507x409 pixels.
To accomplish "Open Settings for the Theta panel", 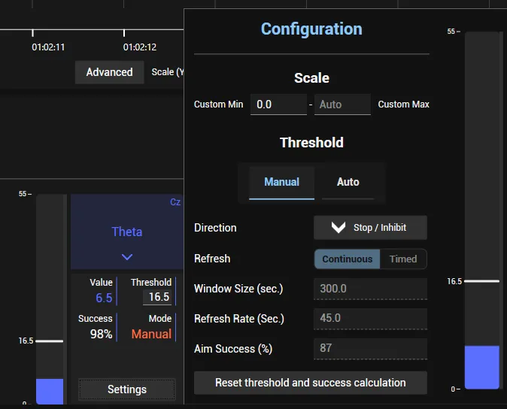I will 127,389.
